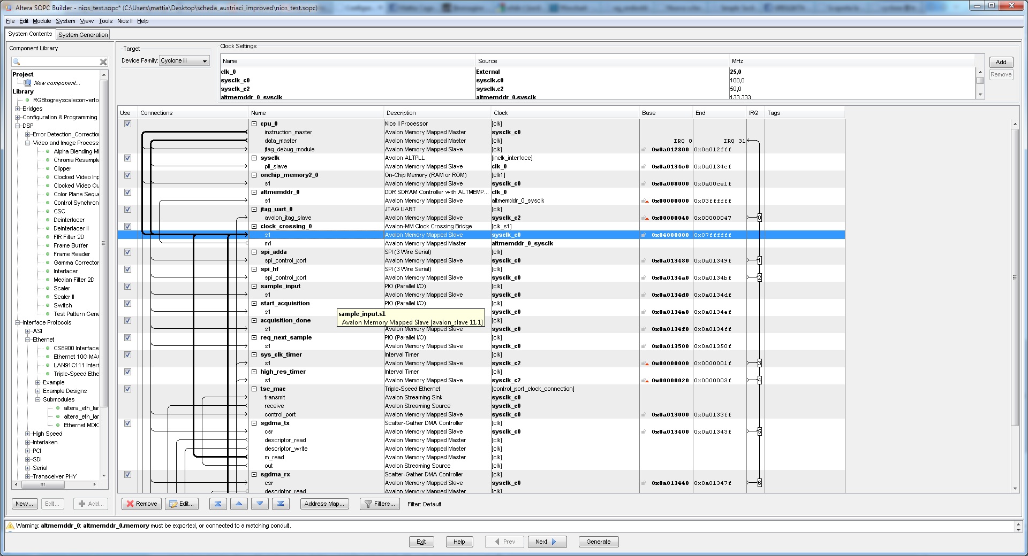
Task: Click the move down arrow icon
Action: coord(260,504)
